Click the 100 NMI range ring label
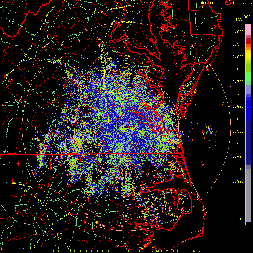Viewport: 253px width, 253px height. coord(126,22)
